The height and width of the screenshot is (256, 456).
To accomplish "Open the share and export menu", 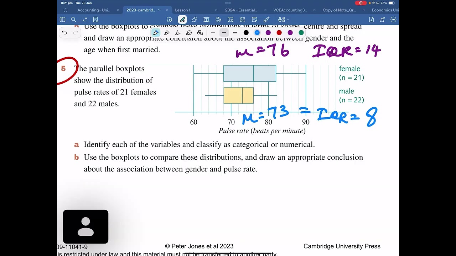I will point(383,20).
